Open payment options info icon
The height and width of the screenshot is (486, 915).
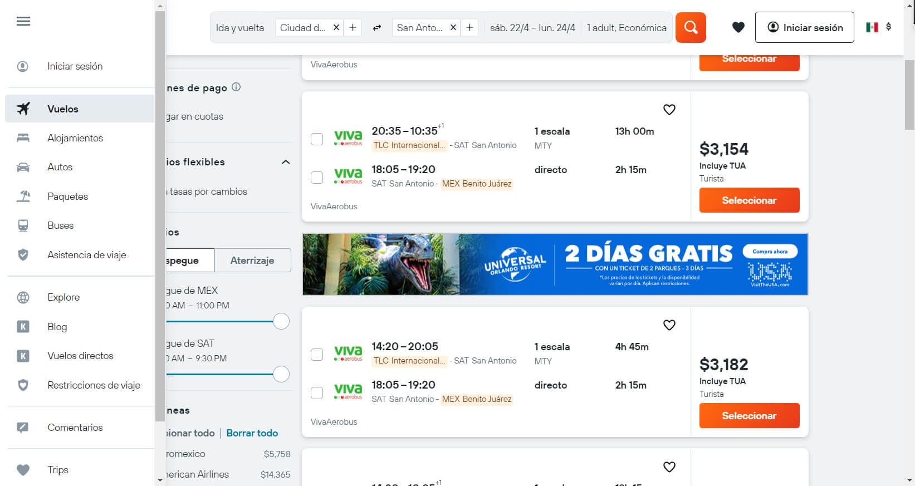236,87
